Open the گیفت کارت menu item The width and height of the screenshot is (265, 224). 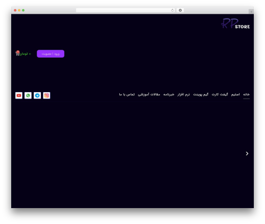[220, 94]
